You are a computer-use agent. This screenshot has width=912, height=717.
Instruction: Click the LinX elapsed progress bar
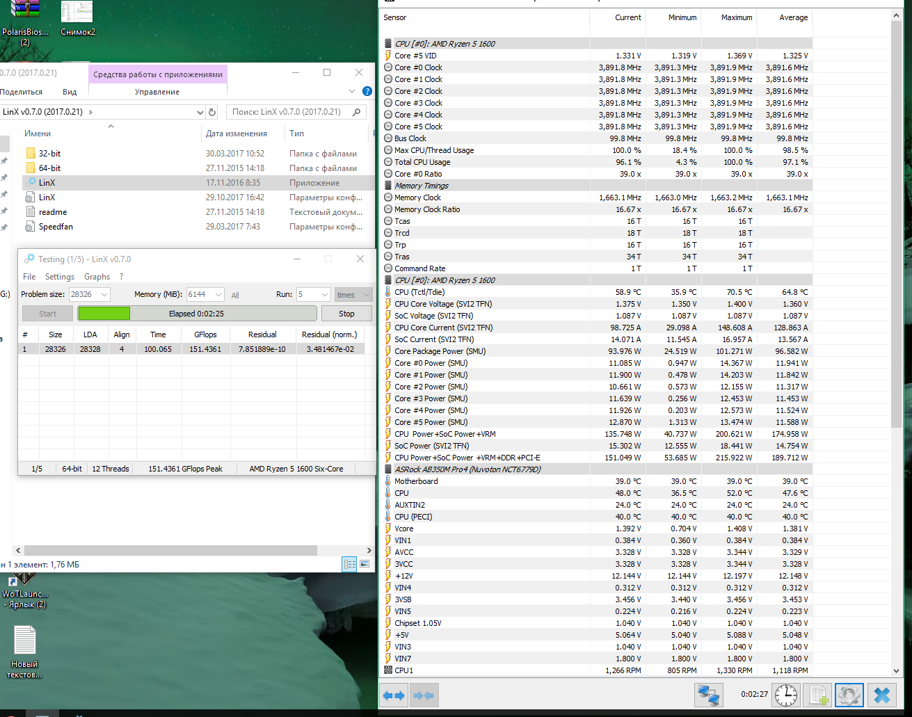[197, 314]
